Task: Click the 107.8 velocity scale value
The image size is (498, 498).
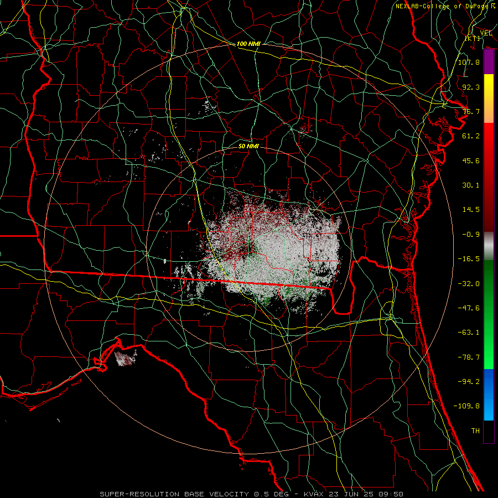Action: [469, 62]
